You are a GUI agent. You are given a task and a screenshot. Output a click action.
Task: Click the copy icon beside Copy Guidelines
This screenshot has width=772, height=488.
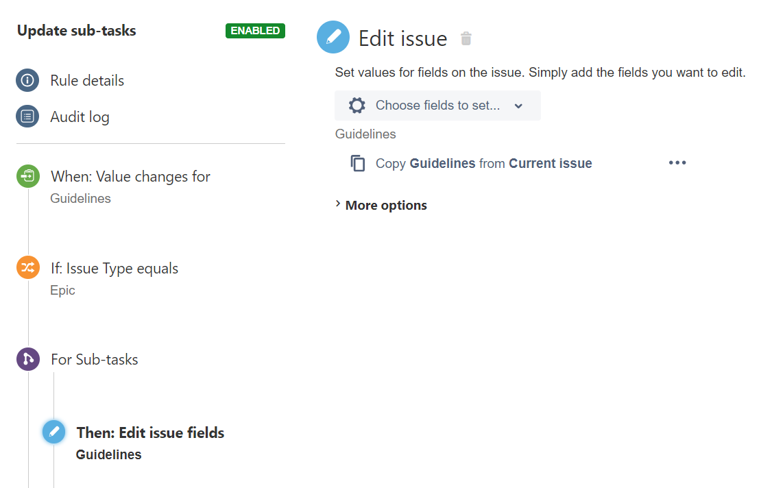(x=357, y=163)
